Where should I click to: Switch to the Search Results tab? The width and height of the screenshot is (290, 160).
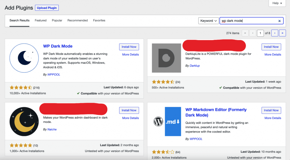(20, 21)
